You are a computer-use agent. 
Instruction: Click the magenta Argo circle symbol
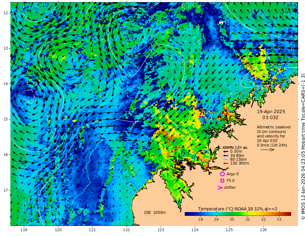tap(222, 174)
